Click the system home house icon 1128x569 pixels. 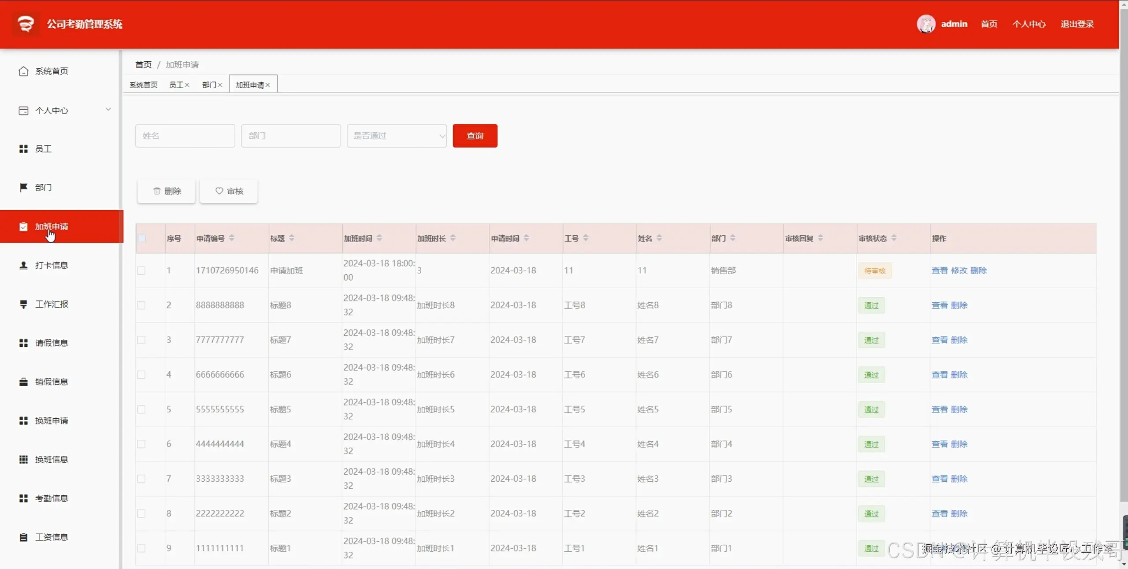click(x=23, y=71)
